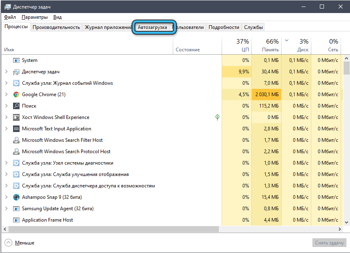Screen dimensions: 350x253
Task: Click the Поиск magnifier icon
Action: (x=16, y=106)
